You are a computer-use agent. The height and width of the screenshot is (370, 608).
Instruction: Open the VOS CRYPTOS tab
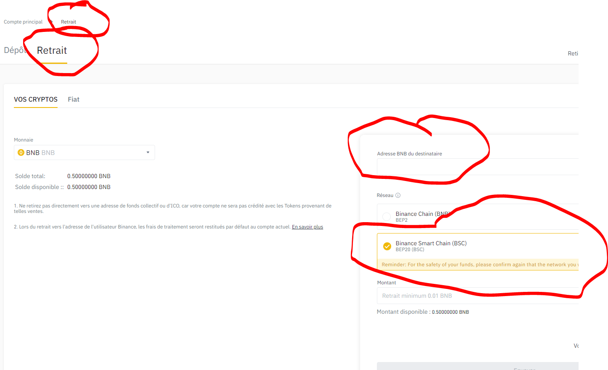tap(36, 100)
